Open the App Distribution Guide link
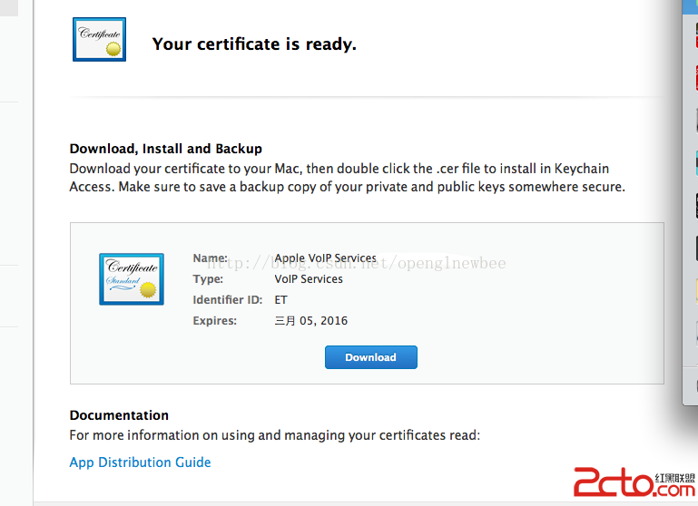Screen dimensions: 698x506 [140, 462]
